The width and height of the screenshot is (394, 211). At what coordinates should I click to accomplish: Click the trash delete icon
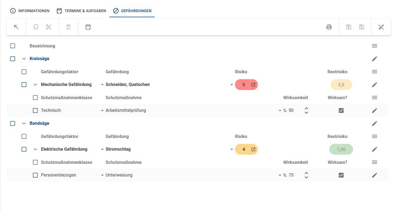pyautogui.click(x=68, y=27)
